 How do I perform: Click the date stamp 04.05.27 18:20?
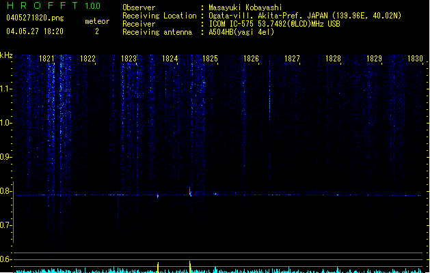click(35, 31)
